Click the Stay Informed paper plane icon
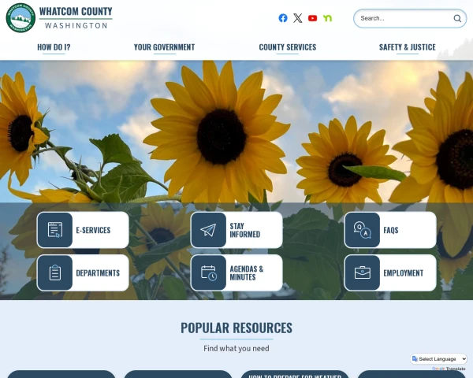Viewport: 473px width, 378px height. pyautogui.click(x=208, y=230)
